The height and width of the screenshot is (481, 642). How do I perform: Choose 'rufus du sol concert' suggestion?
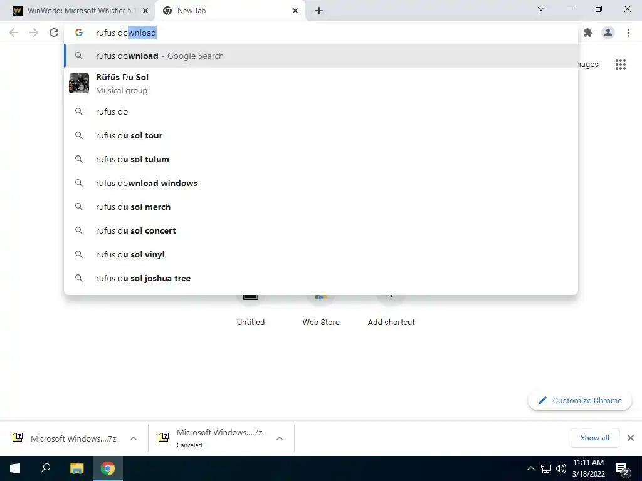click(x=321, y=230)
